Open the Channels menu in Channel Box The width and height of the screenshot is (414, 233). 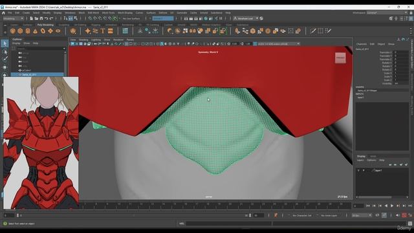tap(362, 44)
